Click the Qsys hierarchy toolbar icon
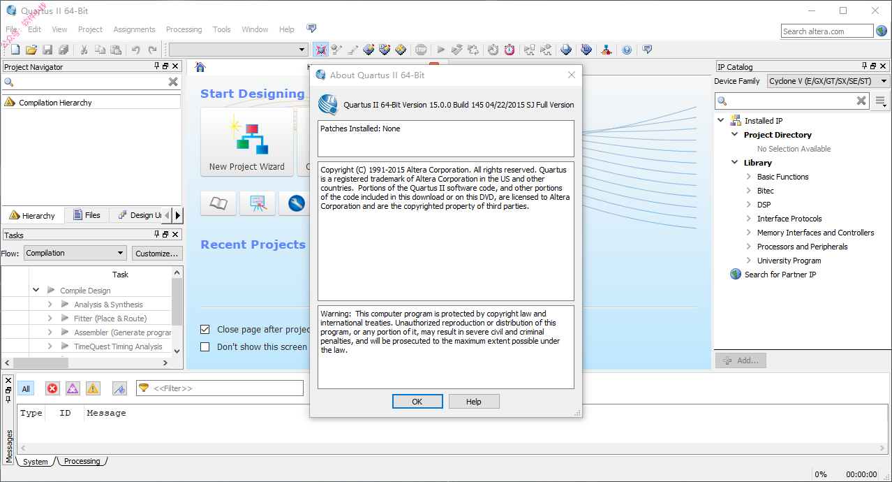This screenshot has width=892, height=482. point(607,50)
